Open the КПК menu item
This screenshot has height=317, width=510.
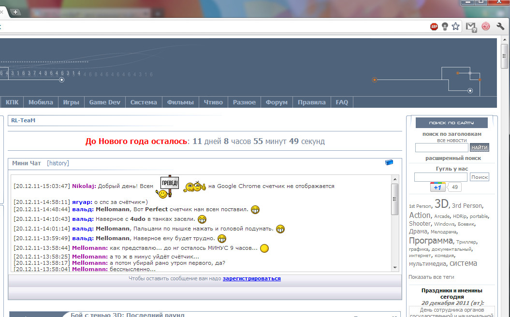pyautogui.click(x=12, y=102)
